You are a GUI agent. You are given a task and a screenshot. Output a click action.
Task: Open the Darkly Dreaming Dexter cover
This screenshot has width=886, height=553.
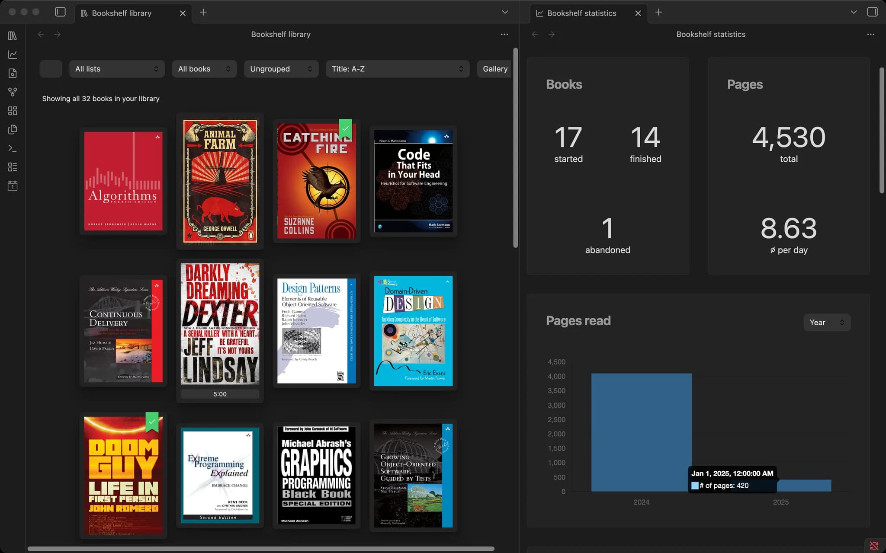pyautogui.click(x=220, y=324)
